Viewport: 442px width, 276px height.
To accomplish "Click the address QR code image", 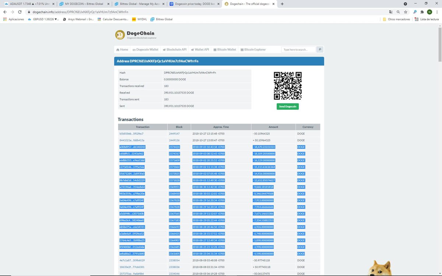I will tap(288, 86).
